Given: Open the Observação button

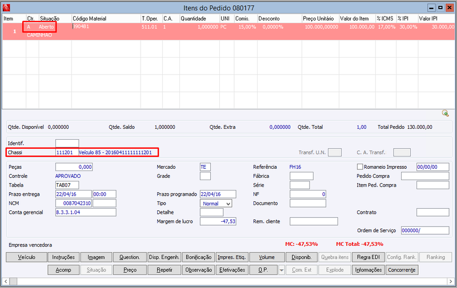Looking at the screenshot, I should [x=198, y=270].
